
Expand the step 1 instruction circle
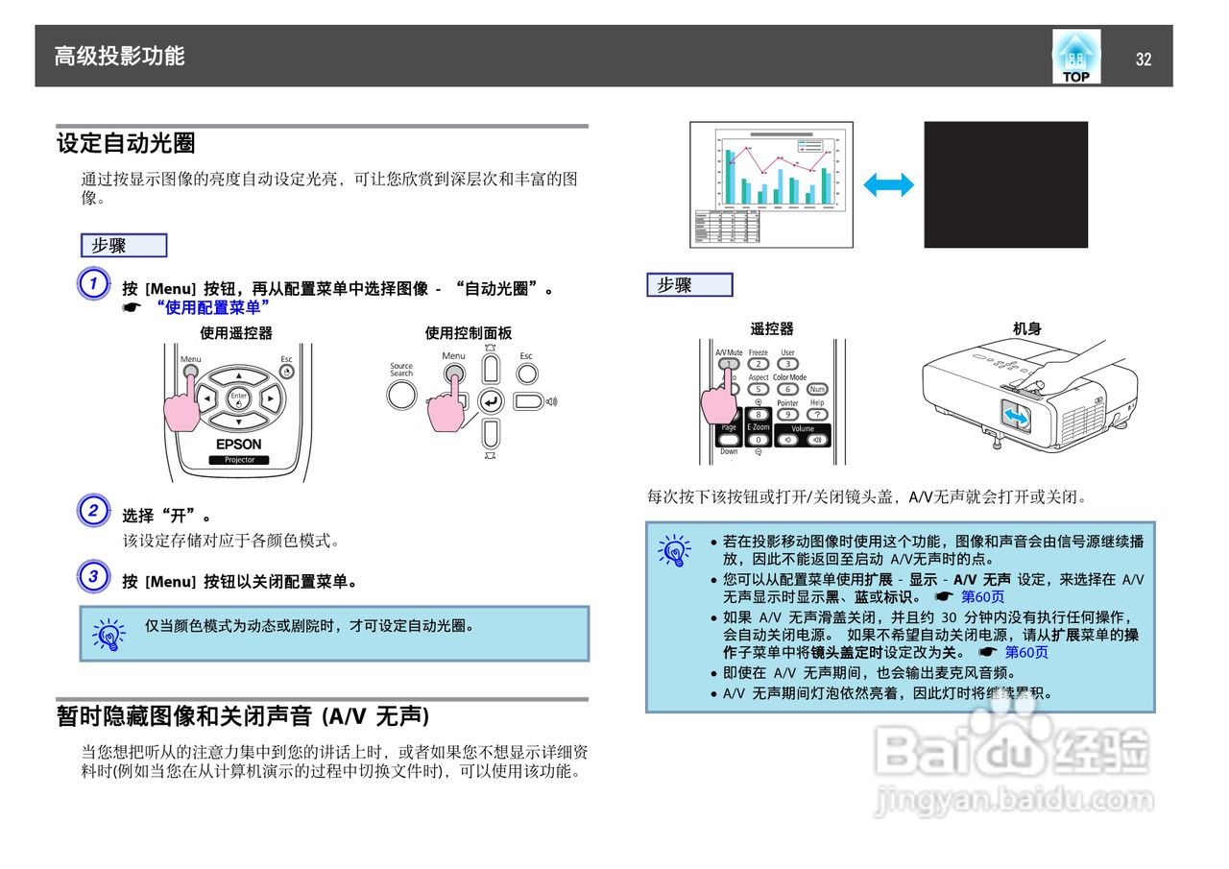92,285
